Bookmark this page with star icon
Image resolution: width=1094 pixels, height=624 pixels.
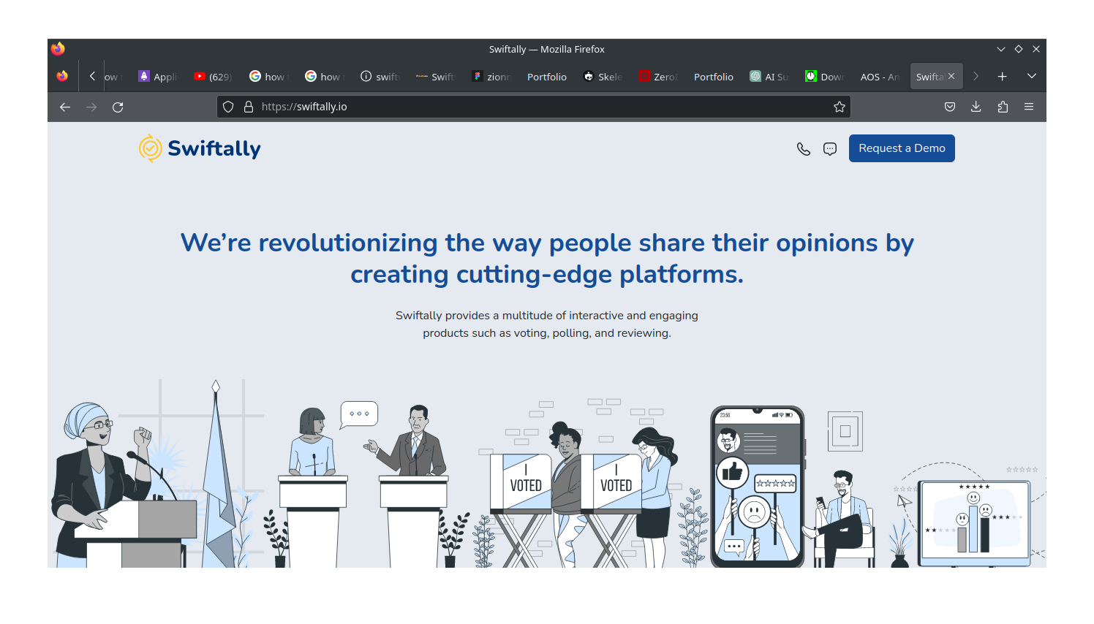(x=840, y=107)
